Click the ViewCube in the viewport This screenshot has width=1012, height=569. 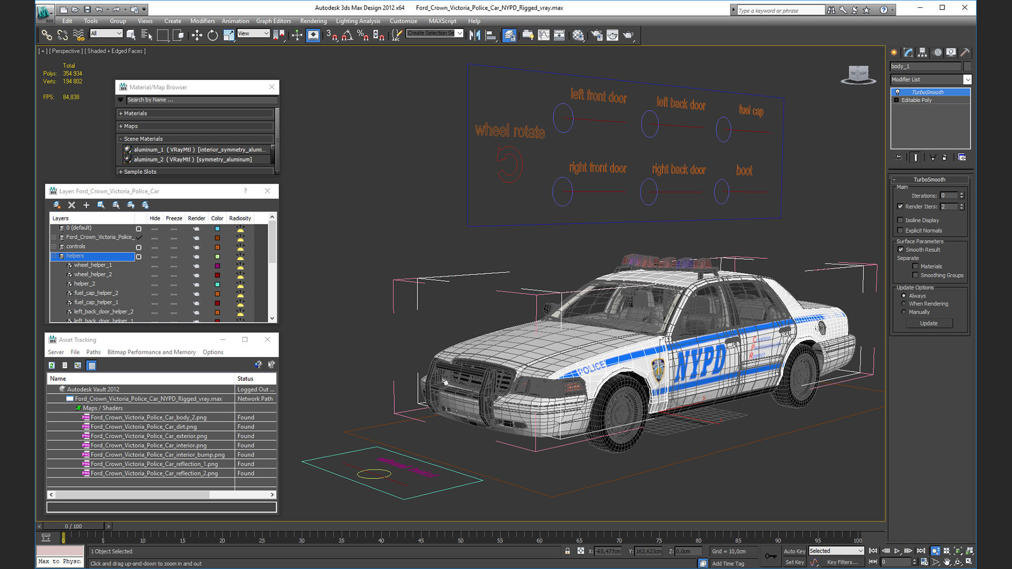click(858, 74)
